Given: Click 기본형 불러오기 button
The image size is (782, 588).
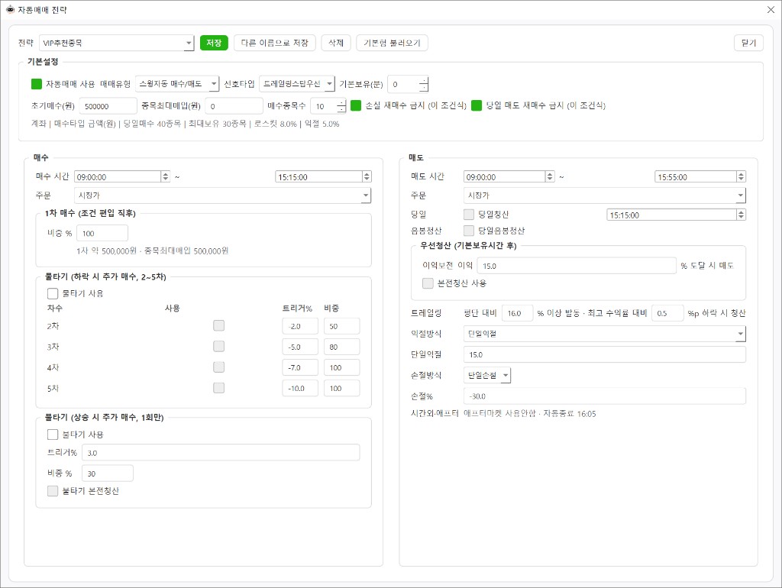Looking at the screenshot, I should click(x=392, y=43).
